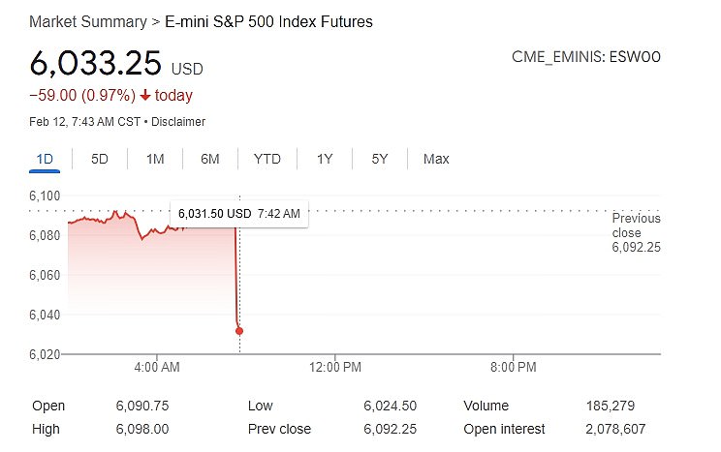Select the YTD tab

click(x=267, y=159)
